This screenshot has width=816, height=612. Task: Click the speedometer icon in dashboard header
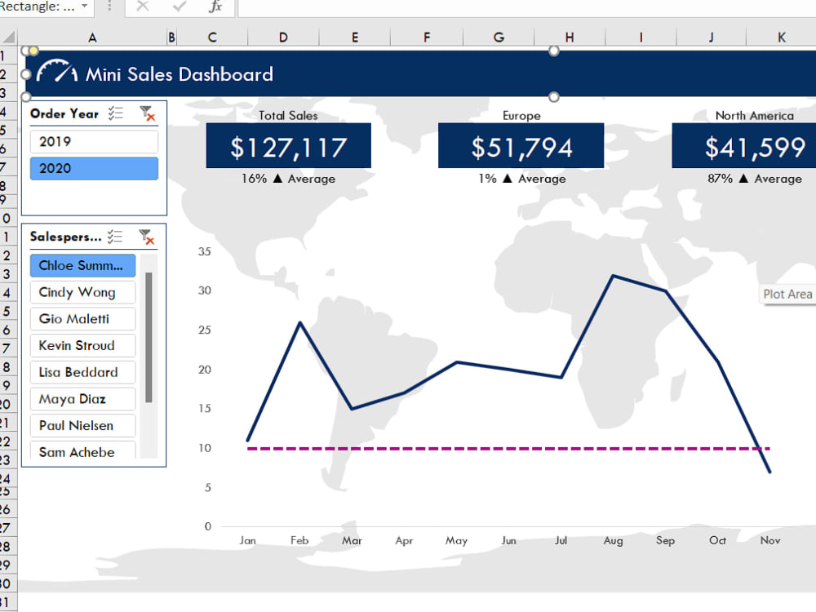click(x=57, y=71)
